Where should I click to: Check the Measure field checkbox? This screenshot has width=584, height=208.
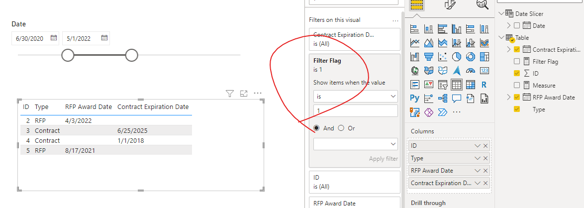tap(516, 86)
